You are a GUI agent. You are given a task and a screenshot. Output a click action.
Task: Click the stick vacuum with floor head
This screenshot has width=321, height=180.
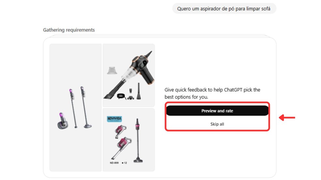86,108
